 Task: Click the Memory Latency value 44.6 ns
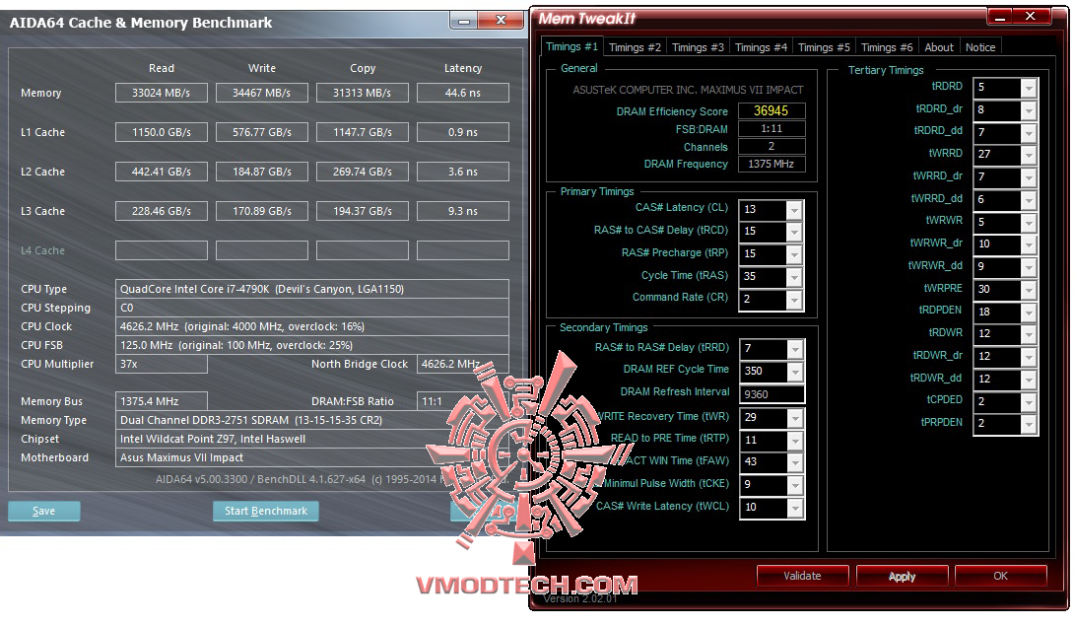tap(463, 93)
